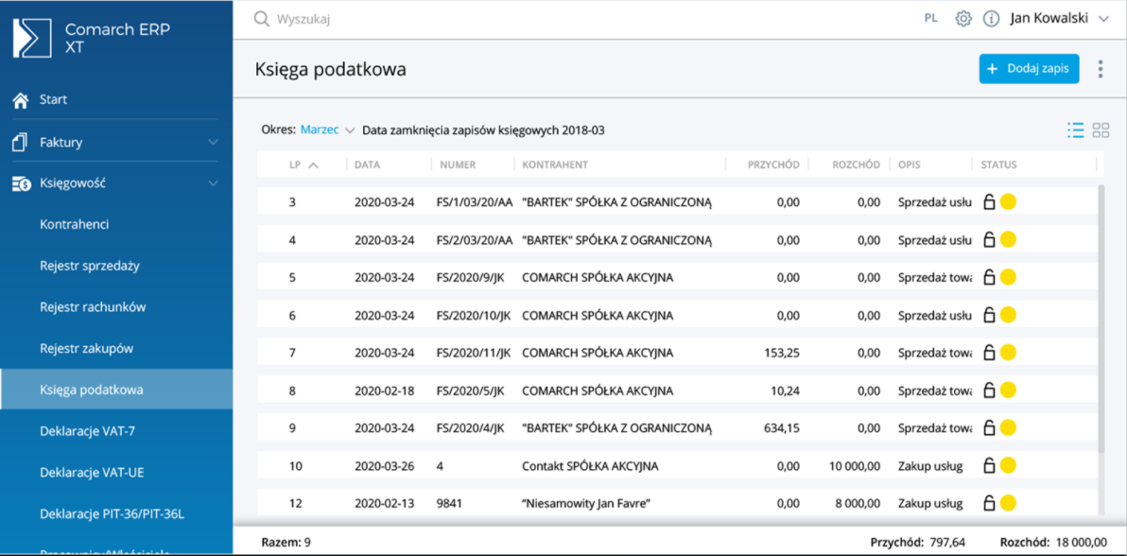Sort by OPIS column header
The image size is (1127, 556).
click(x=910, y=165)
